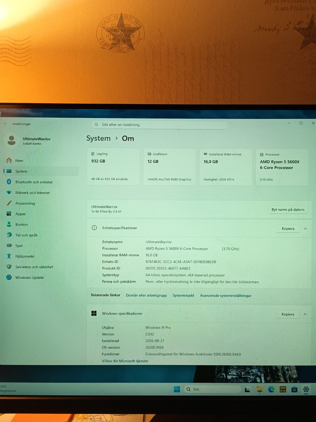Copy device specs with Enhetsspecifikationer Kopiera
This screenshot has width=316, height=422.
pyautogui.click(x=288, y=228)
